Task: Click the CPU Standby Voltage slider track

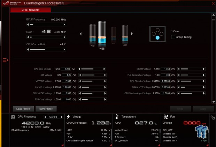Action: pyautogui.click(x=191, y=81)
